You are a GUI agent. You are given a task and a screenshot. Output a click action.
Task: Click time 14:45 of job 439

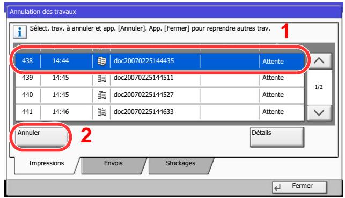click(x=61, y=78)
